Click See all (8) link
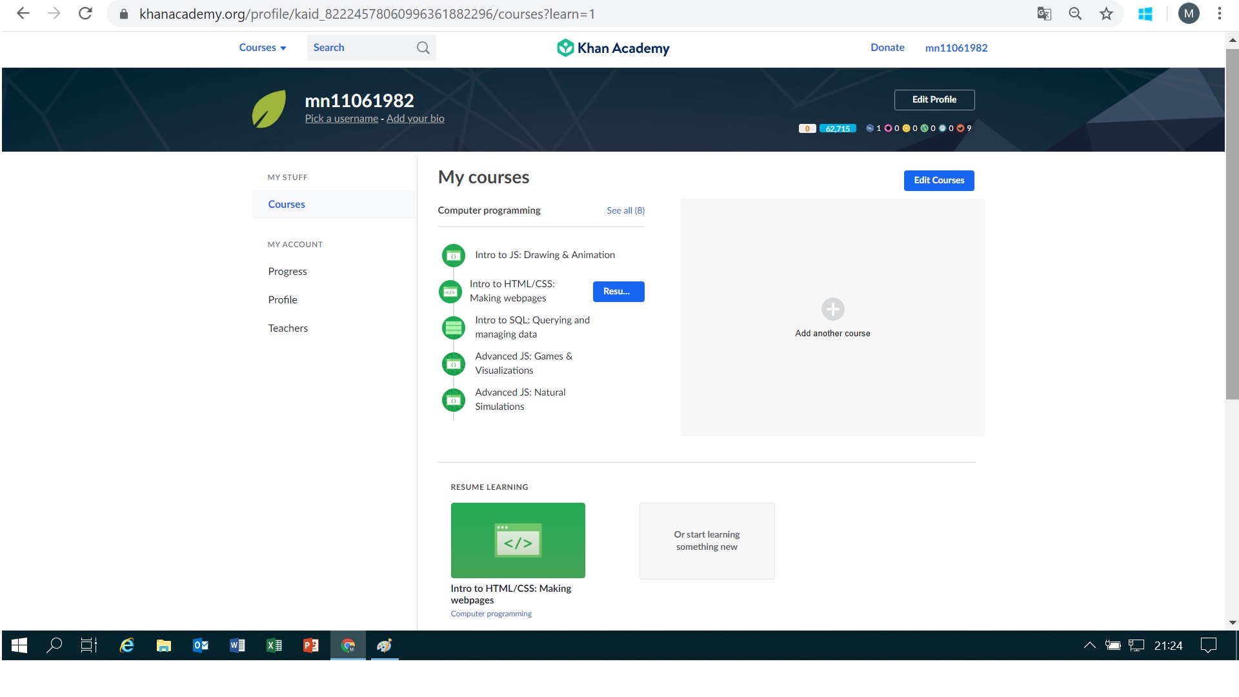Screen dimensions: 1239x697 click(625, 210)
